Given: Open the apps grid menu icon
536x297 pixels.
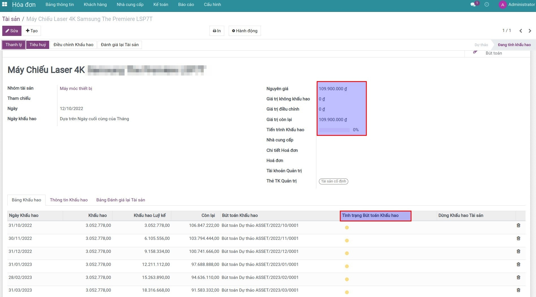Looking at the screenshot, I should click(5, 5).
